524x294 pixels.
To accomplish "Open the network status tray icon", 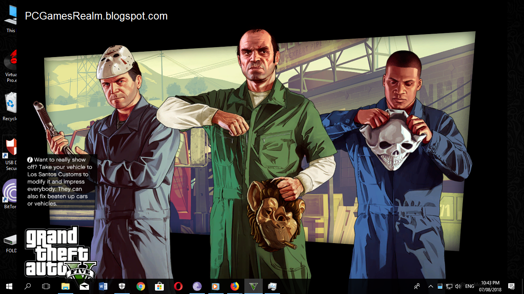I will point(449,286).
